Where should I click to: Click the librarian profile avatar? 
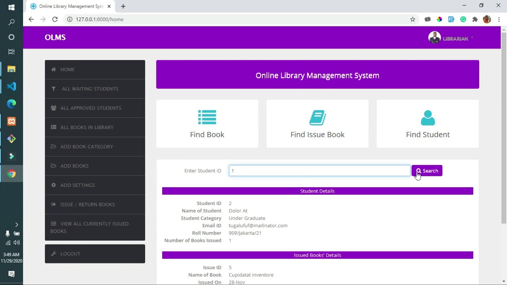(435, 38)
